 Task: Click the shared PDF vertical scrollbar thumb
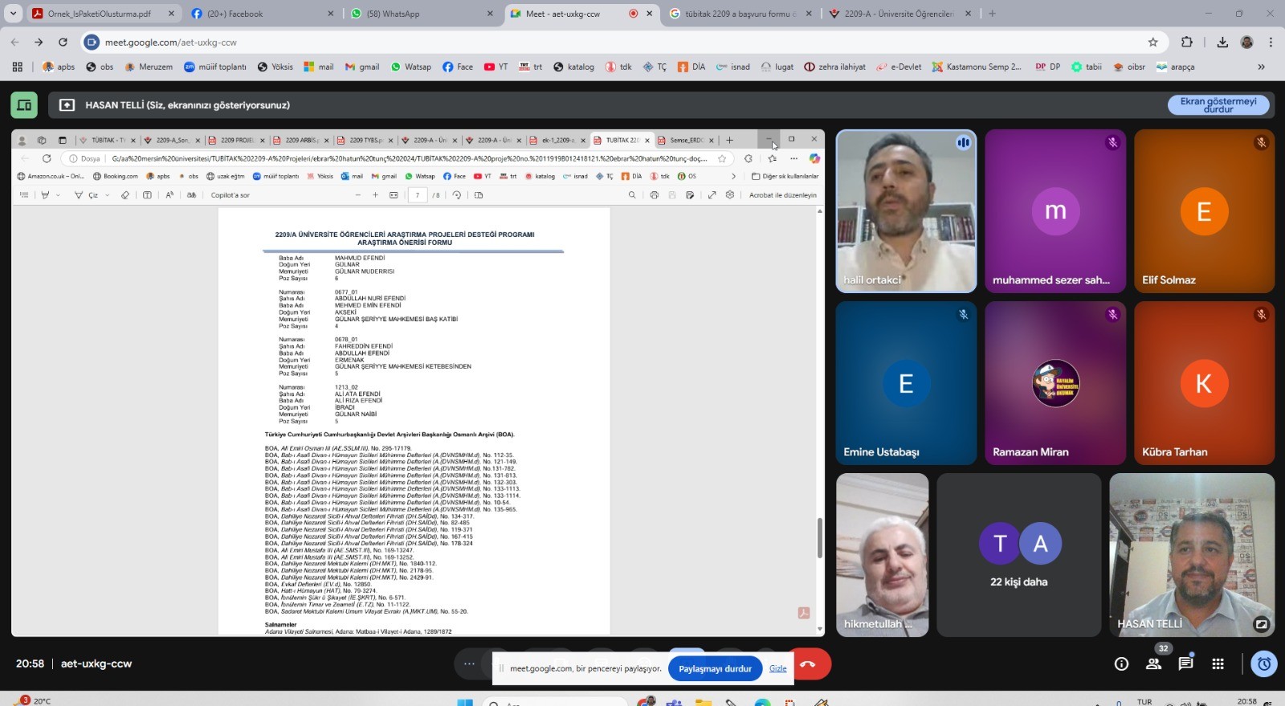(x=819, y=538)
